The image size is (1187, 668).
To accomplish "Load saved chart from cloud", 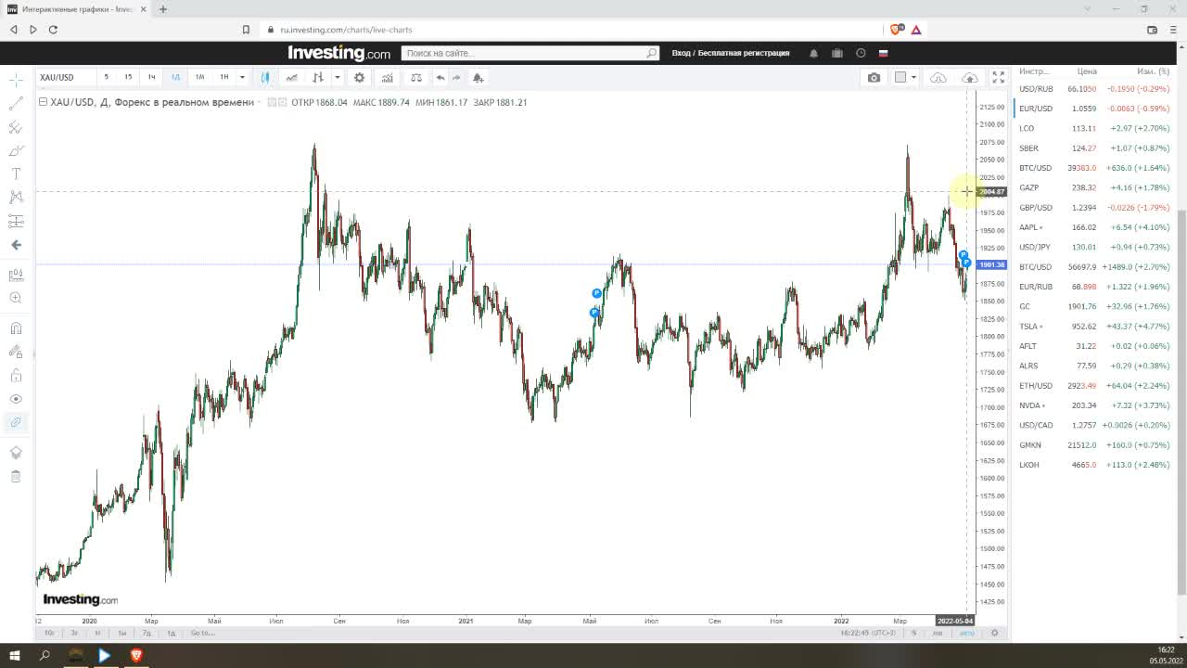I will pyautogui.click(x=938, y=77).
